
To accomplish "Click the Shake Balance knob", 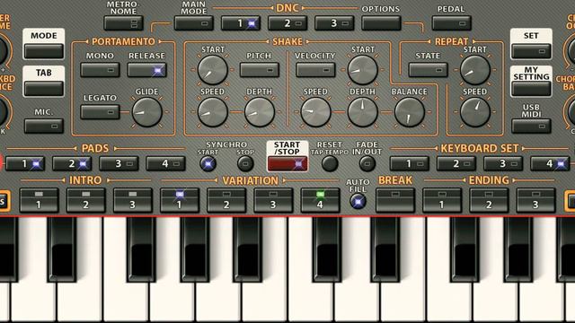I will [410, 112].
